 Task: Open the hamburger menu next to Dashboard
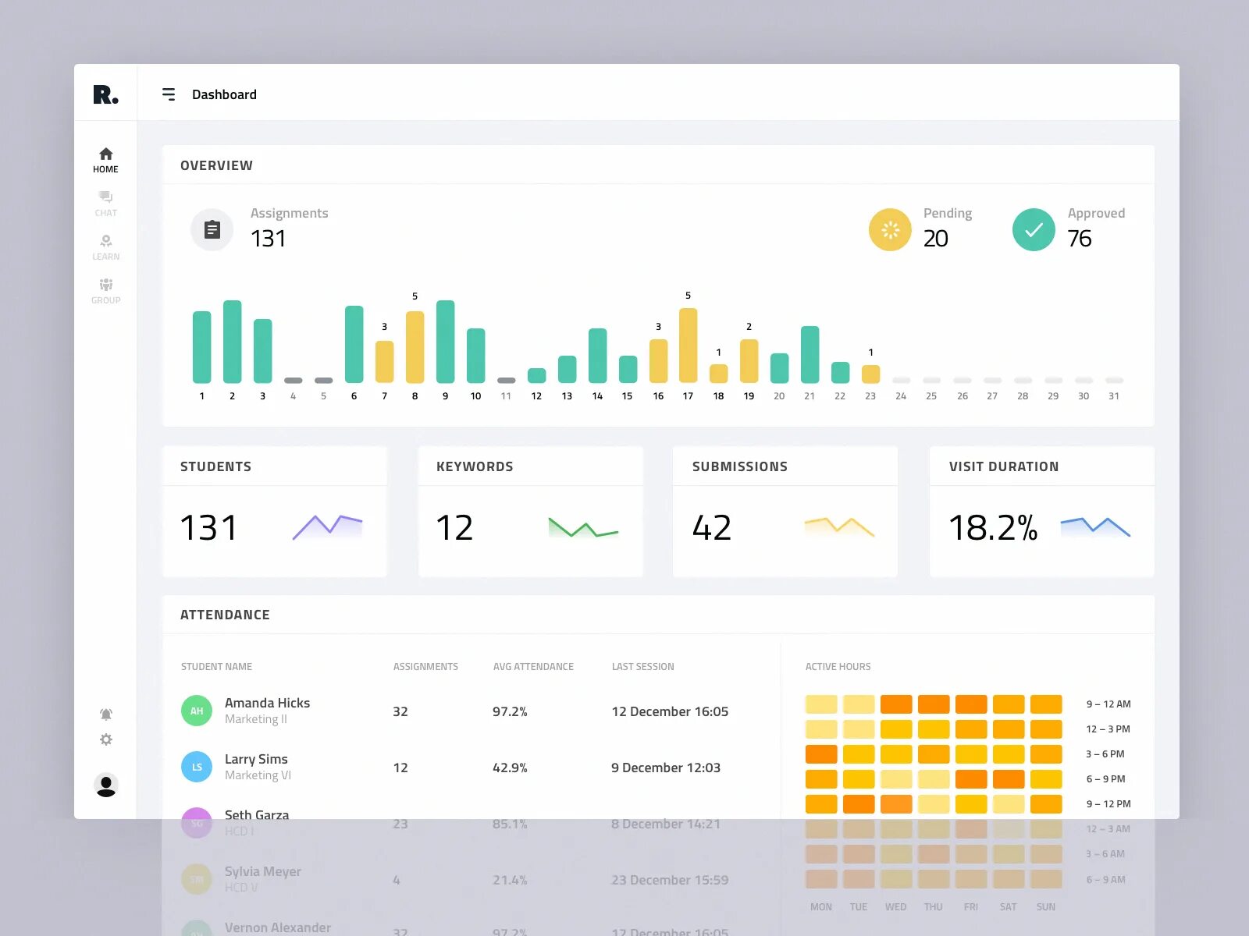pos(169,94)
